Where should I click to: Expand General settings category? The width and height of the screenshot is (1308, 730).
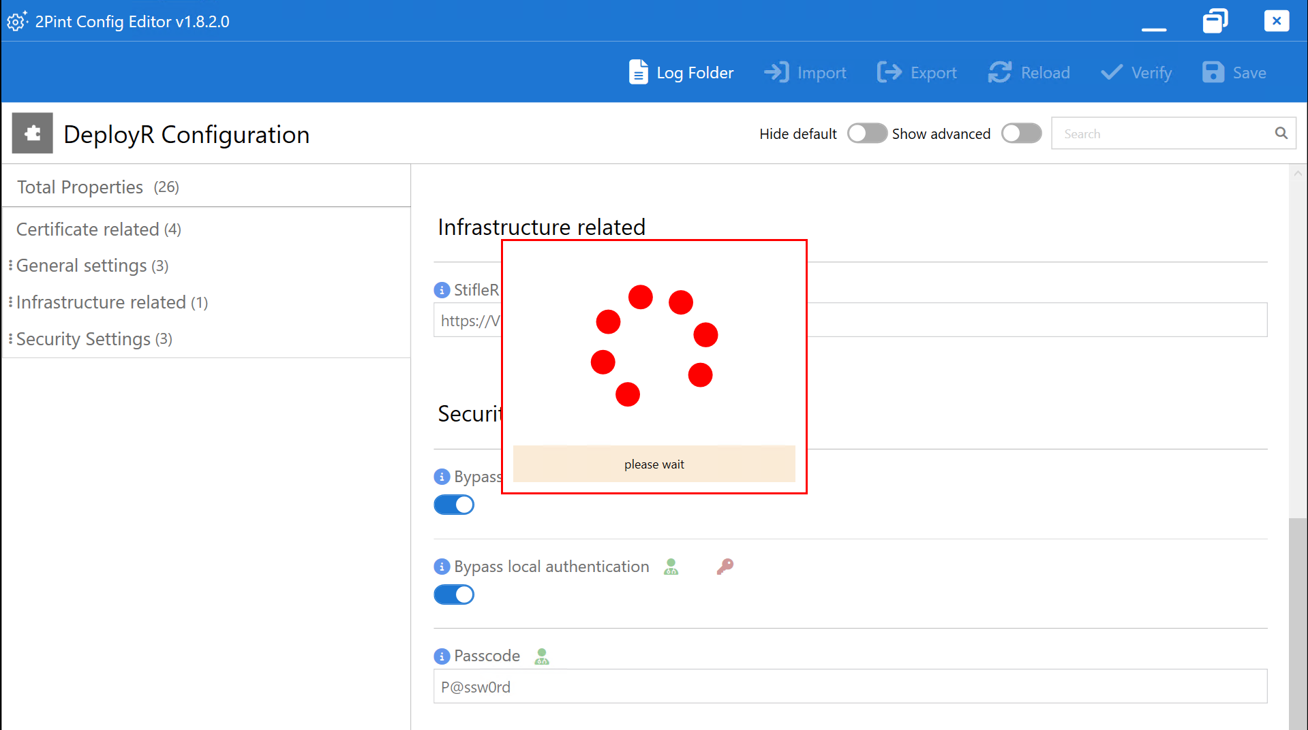(92, 266)
